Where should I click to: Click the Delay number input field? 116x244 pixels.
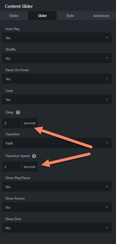pos(12,123)
